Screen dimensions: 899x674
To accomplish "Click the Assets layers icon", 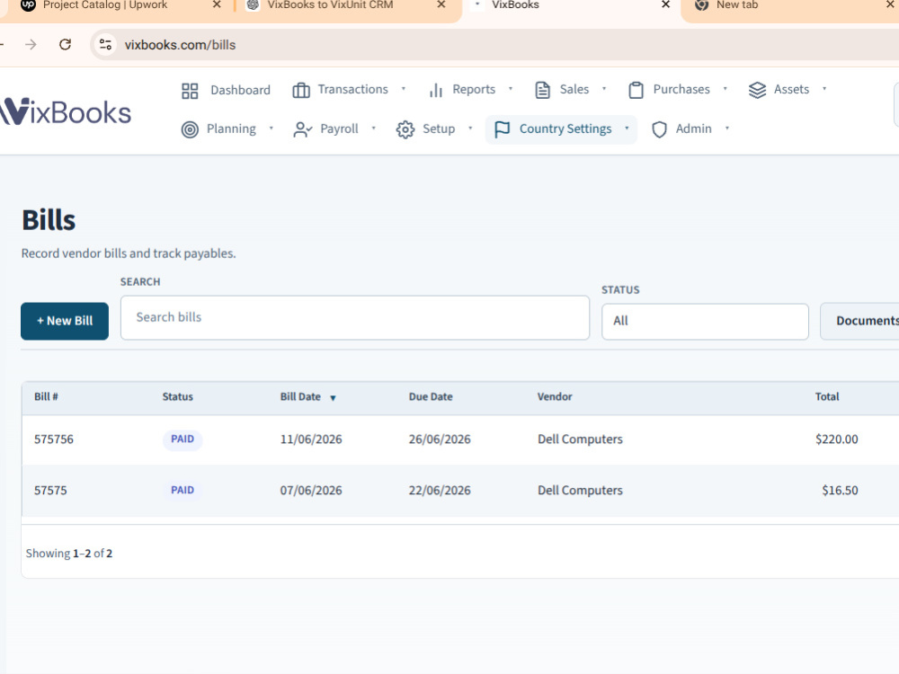I will pos(757,90).
